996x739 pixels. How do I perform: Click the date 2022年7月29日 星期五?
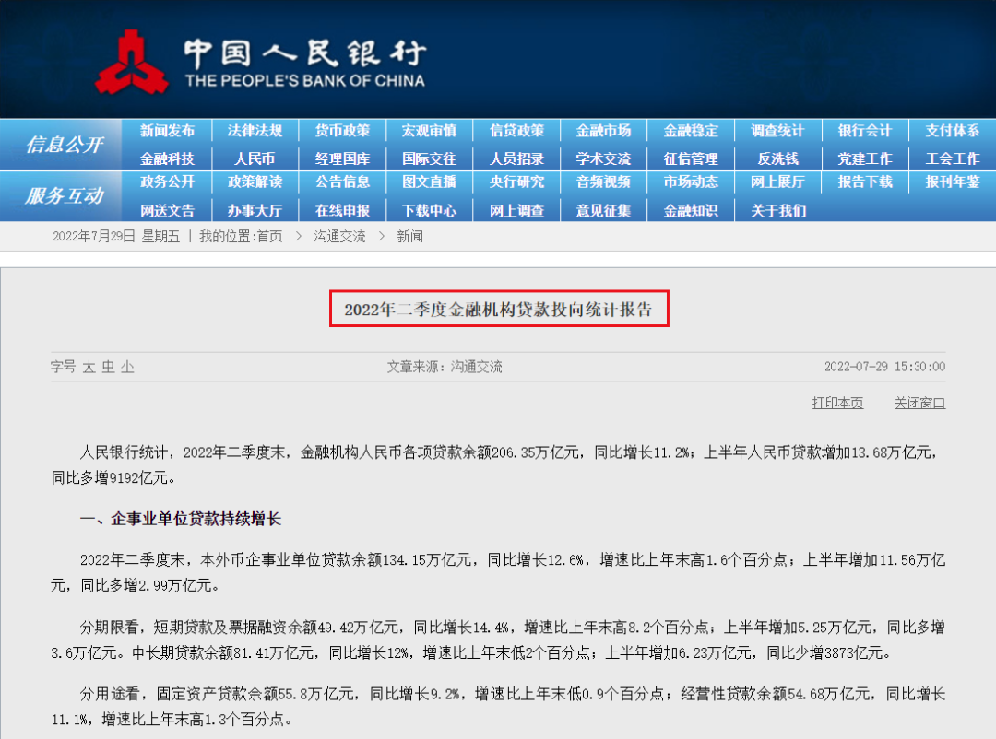tap(116, 237)
